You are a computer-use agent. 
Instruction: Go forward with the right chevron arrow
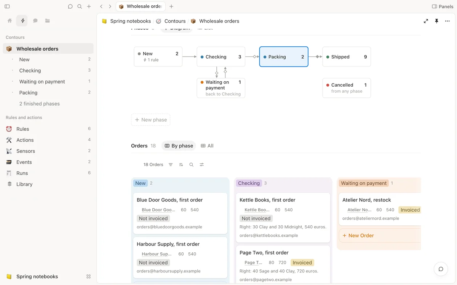click(110, 6)
